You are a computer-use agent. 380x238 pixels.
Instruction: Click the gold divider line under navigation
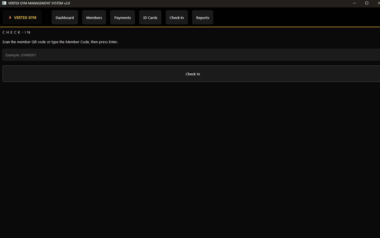190,27
